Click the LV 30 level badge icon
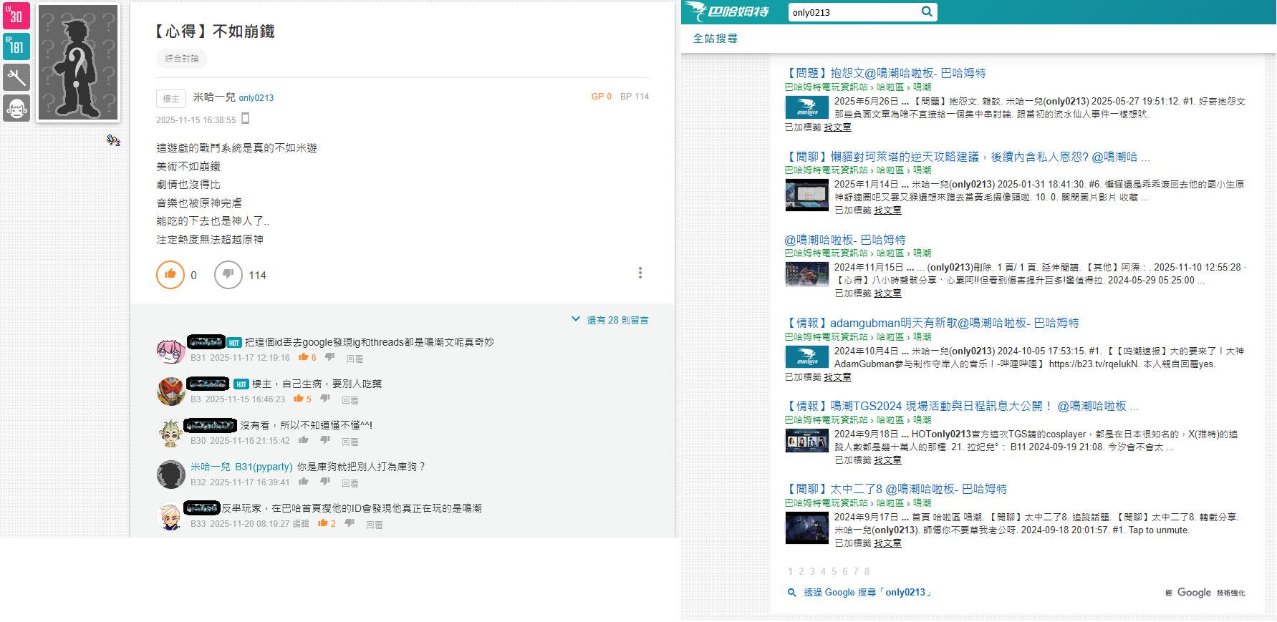This screenshot has height=622, width=1277. point(16,16)
